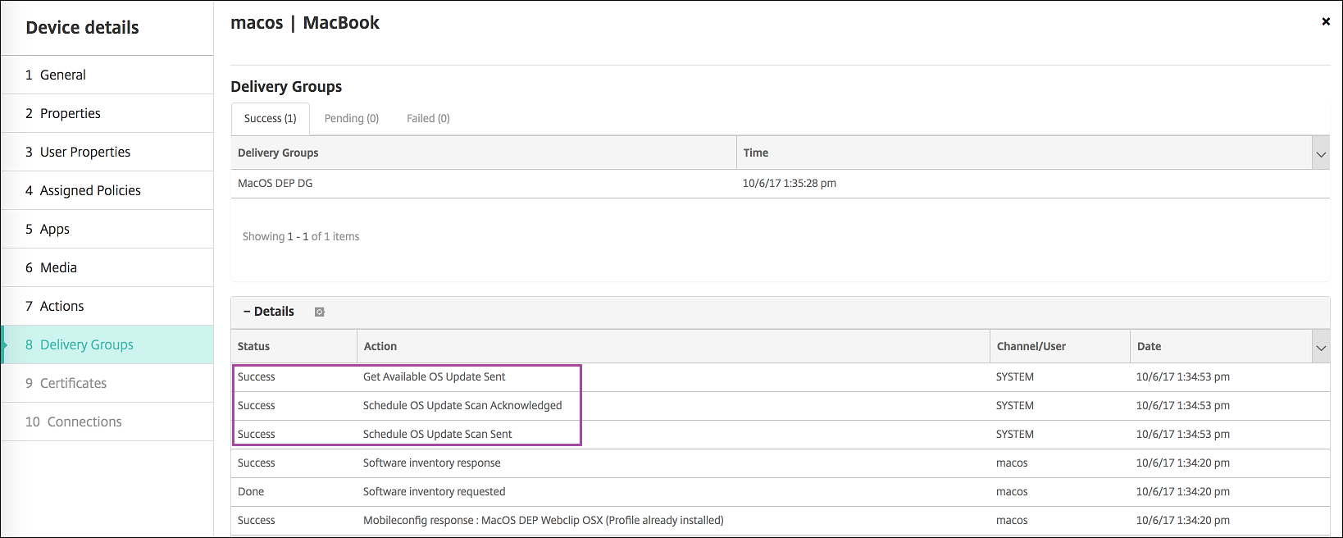Image resolution: width=1343 pixels, height=538 pixels.
Task: Open the Actions section
Action: click(62, 307)
